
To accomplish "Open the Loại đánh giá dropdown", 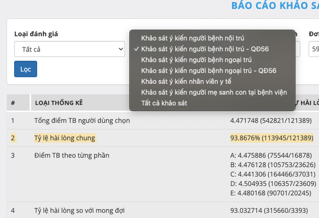I will tap(69, 49).
